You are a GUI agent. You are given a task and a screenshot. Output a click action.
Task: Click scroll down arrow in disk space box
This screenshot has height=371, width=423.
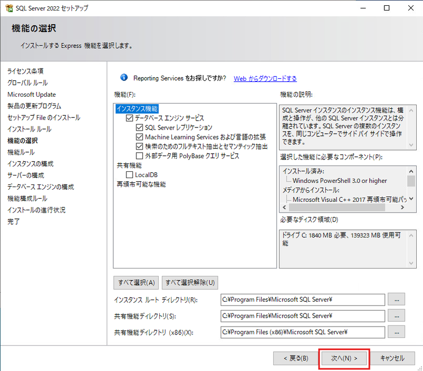[x=411, y=263]
